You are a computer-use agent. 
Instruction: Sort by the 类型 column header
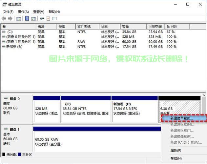(66, 27)
